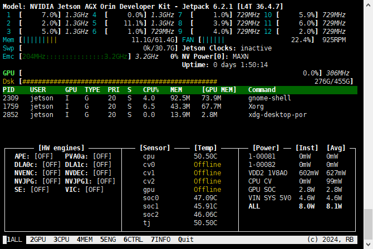Screen dimensions: 373x249
Task: Switch to the 1ALL tab
Action: coord(14,240)
